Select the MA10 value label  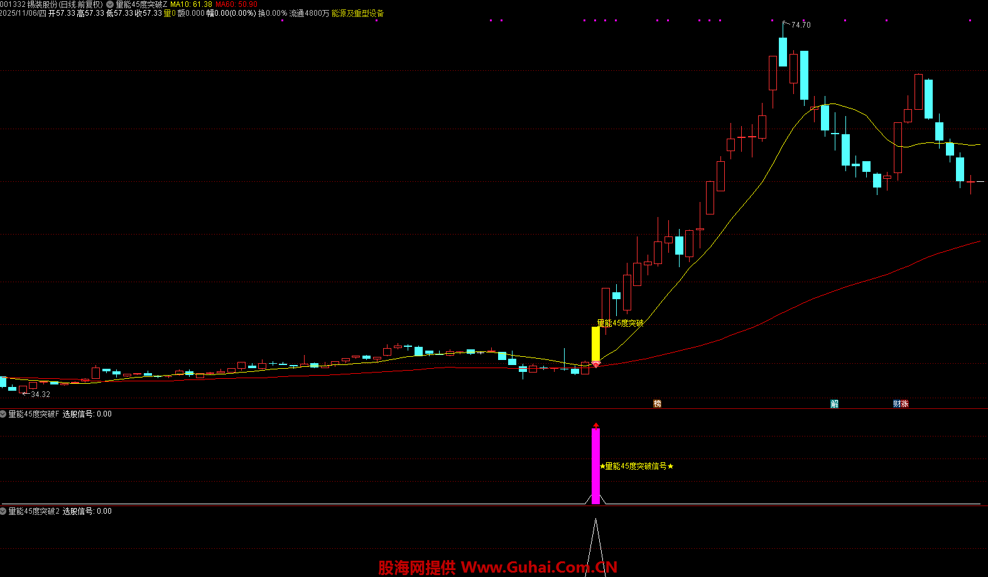point(191,4)
